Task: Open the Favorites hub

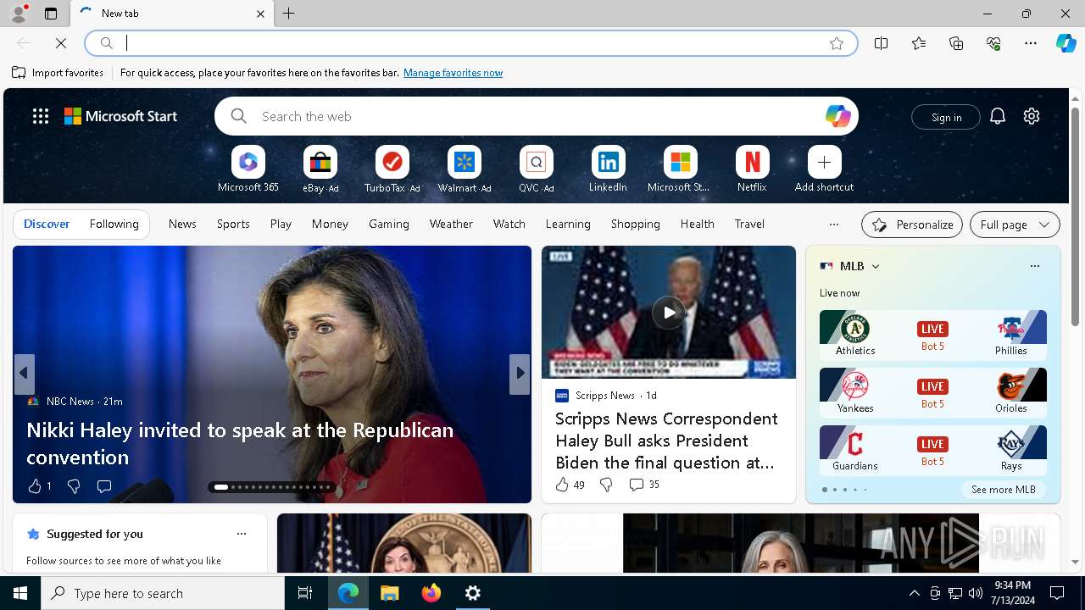Action: [x=919, y=43]
